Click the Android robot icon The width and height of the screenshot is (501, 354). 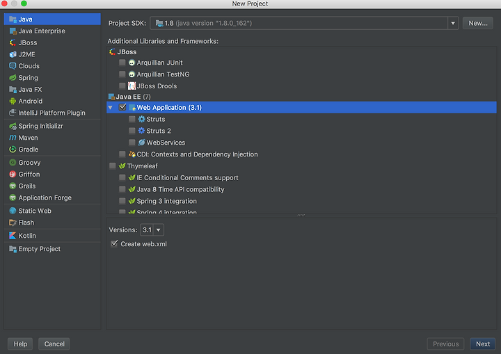coord(13,101)
